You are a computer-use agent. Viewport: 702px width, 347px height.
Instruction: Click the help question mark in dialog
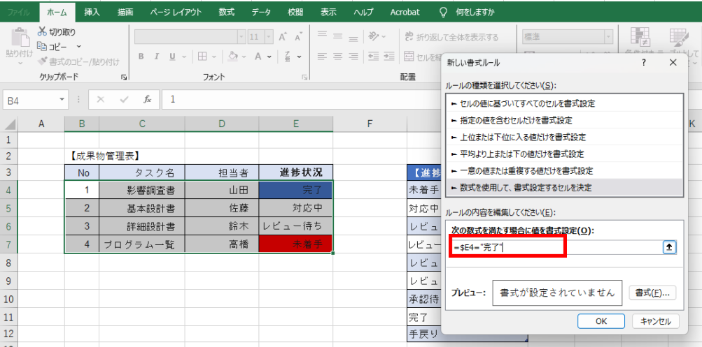click(x=644, y=63)
